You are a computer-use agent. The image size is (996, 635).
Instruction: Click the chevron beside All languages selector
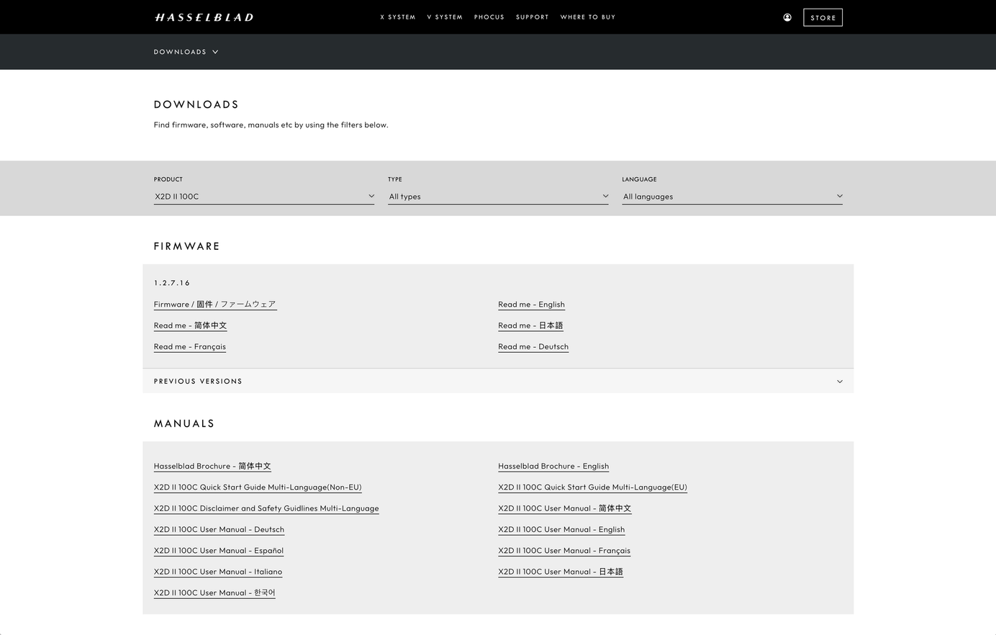pyautogui.click(x=839, y=195)
